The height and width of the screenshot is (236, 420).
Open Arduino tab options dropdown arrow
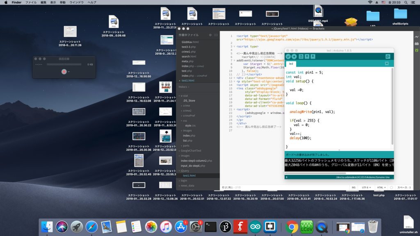[387, 64]
